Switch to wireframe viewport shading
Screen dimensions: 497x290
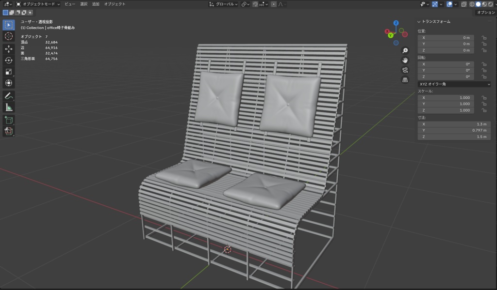click(x=472, y=4)
